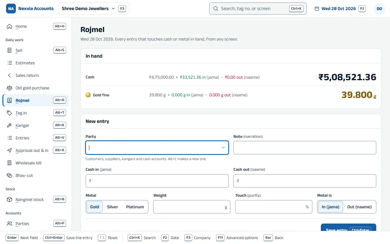Click the search, tag no. or screen box
Viewport: 390px width, 244px height.
258,9
